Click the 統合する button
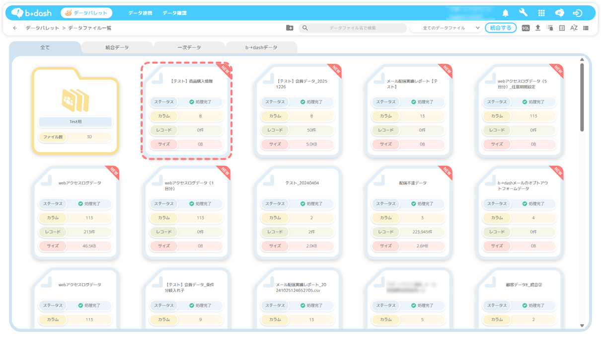 (x=500, y=28)
